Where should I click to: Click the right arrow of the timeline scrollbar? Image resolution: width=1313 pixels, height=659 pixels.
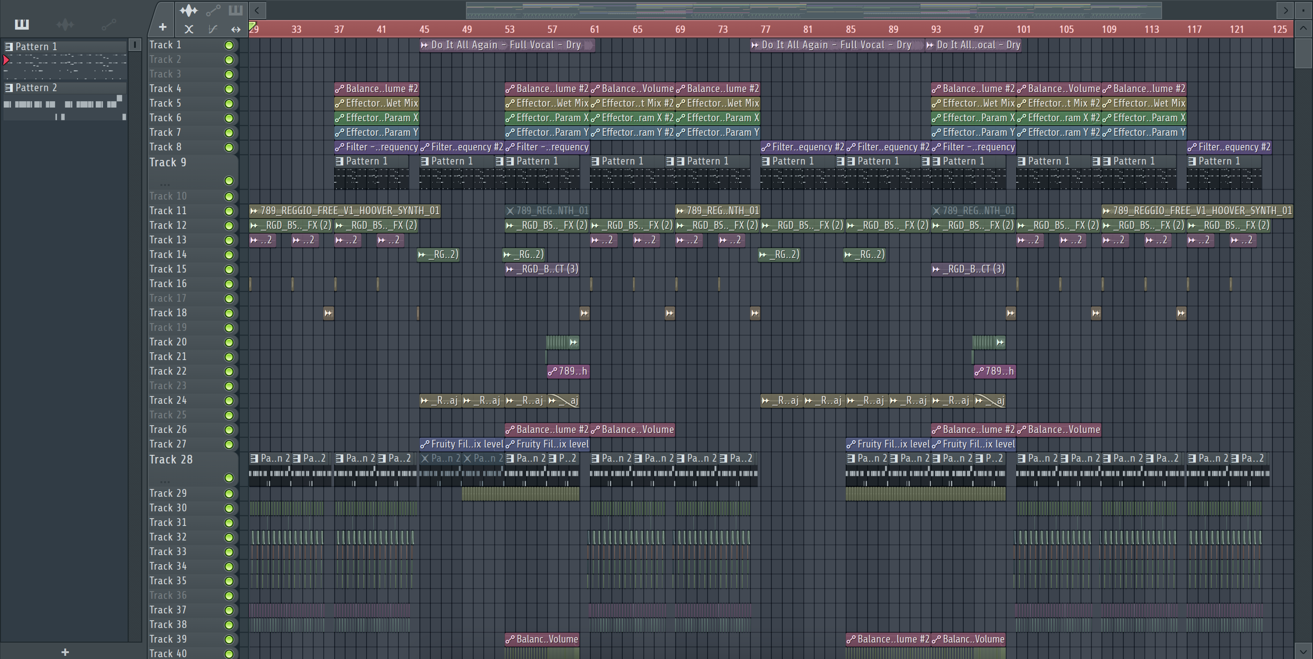[x=1286, y=10]
